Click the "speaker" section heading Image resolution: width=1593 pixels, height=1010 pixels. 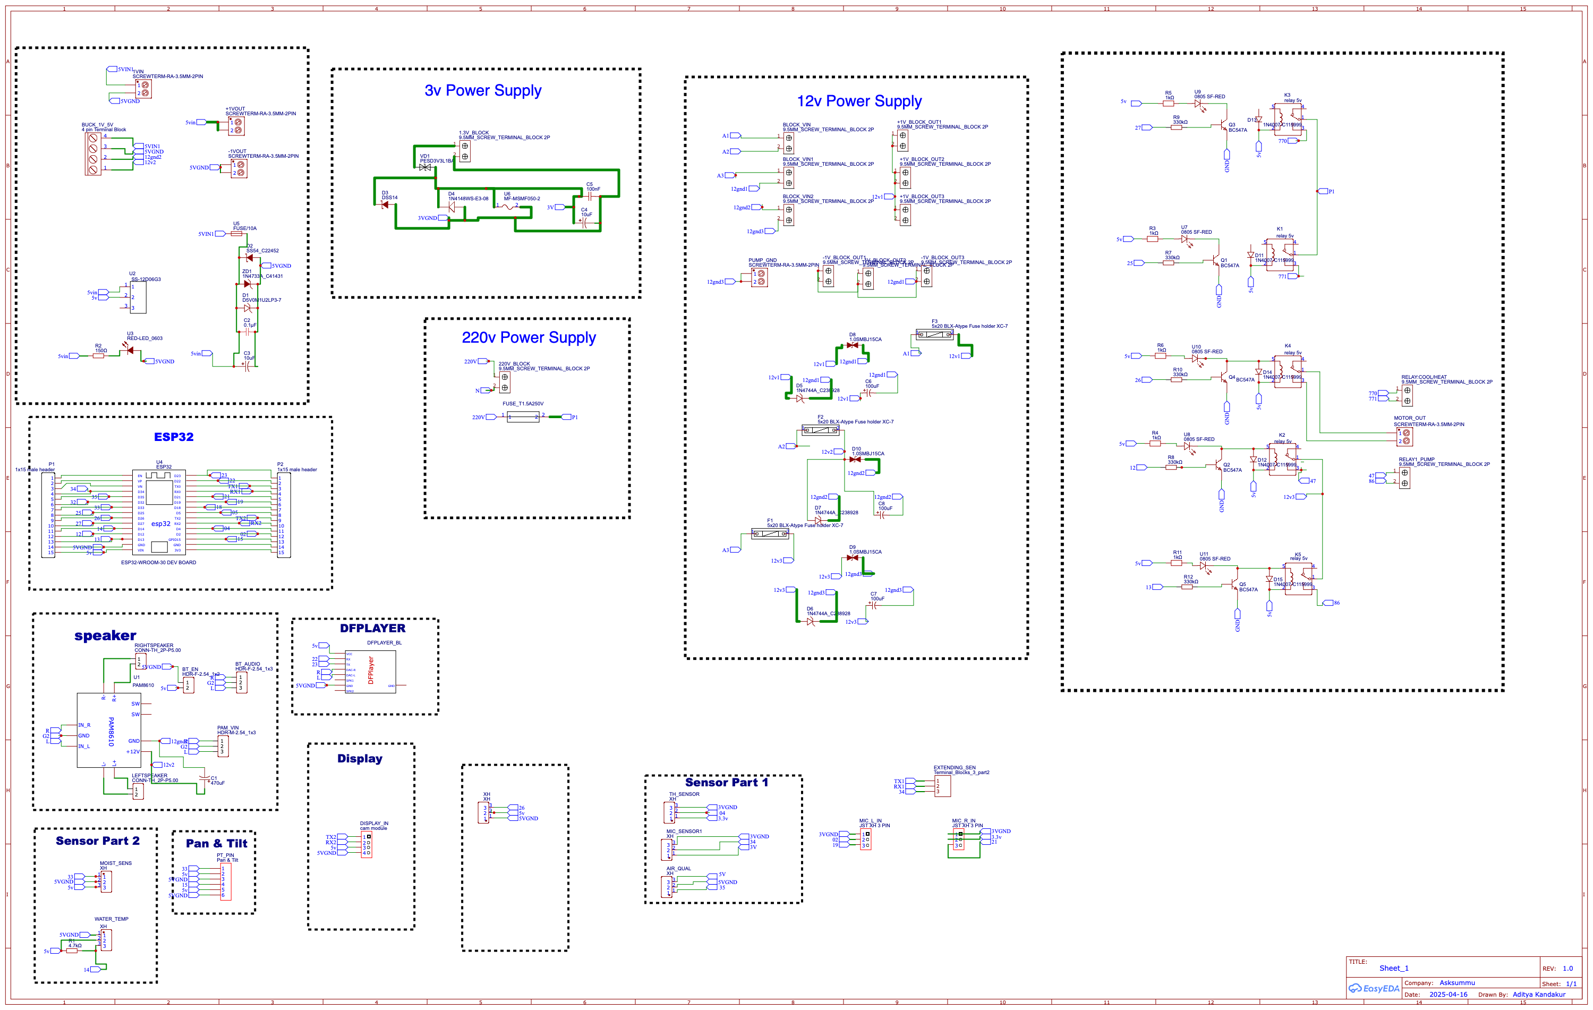[x=105, y=635]
